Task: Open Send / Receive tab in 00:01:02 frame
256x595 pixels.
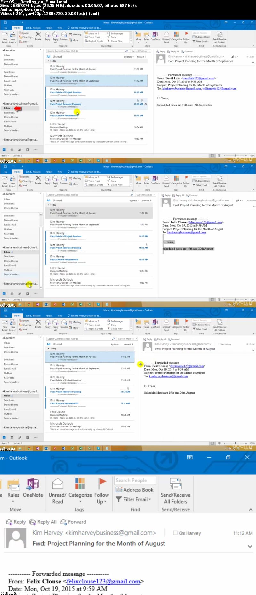Action: click(33, 28)
